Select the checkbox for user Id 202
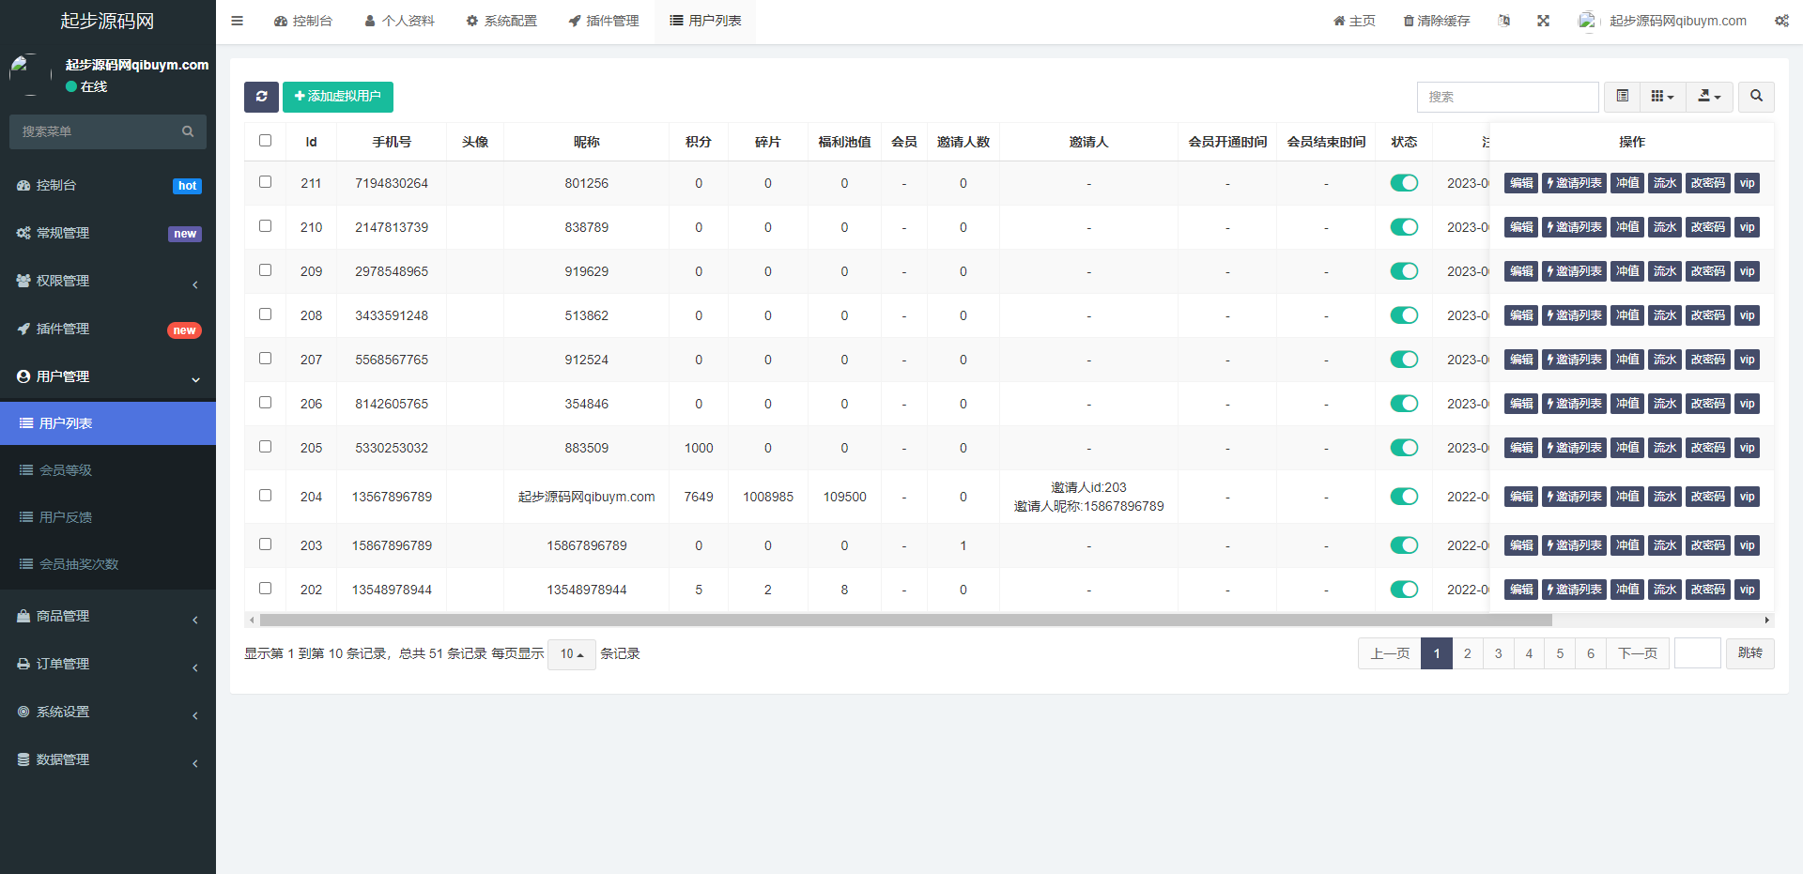The image size is (1803, 874). pyautogui.click(x=265, y=589)
